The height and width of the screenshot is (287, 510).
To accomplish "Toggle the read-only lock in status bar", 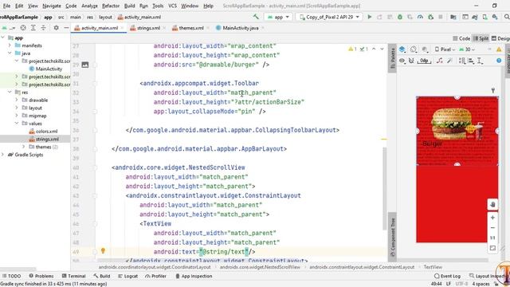I will (496, 284).
